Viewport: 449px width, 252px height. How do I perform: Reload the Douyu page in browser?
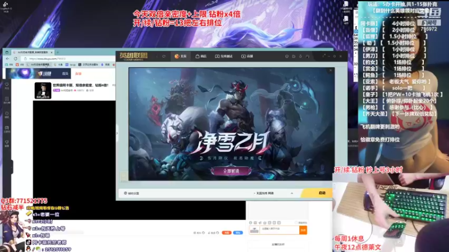[16, 59]
